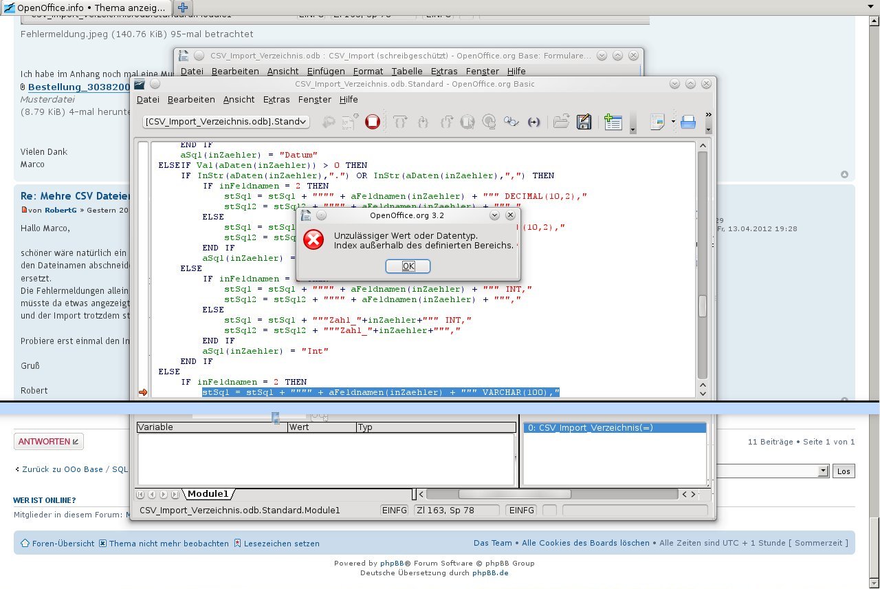This screenshot has height=589, width=880.
Task: Click the Manage Breakpoints icon
Action: (489, 122)
